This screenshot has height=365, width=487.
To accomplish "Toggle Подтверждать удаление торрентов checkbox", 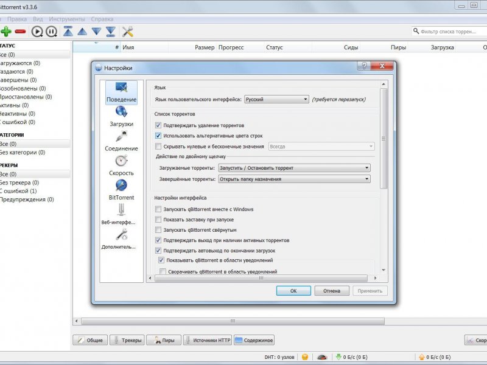I will (158, 125).
